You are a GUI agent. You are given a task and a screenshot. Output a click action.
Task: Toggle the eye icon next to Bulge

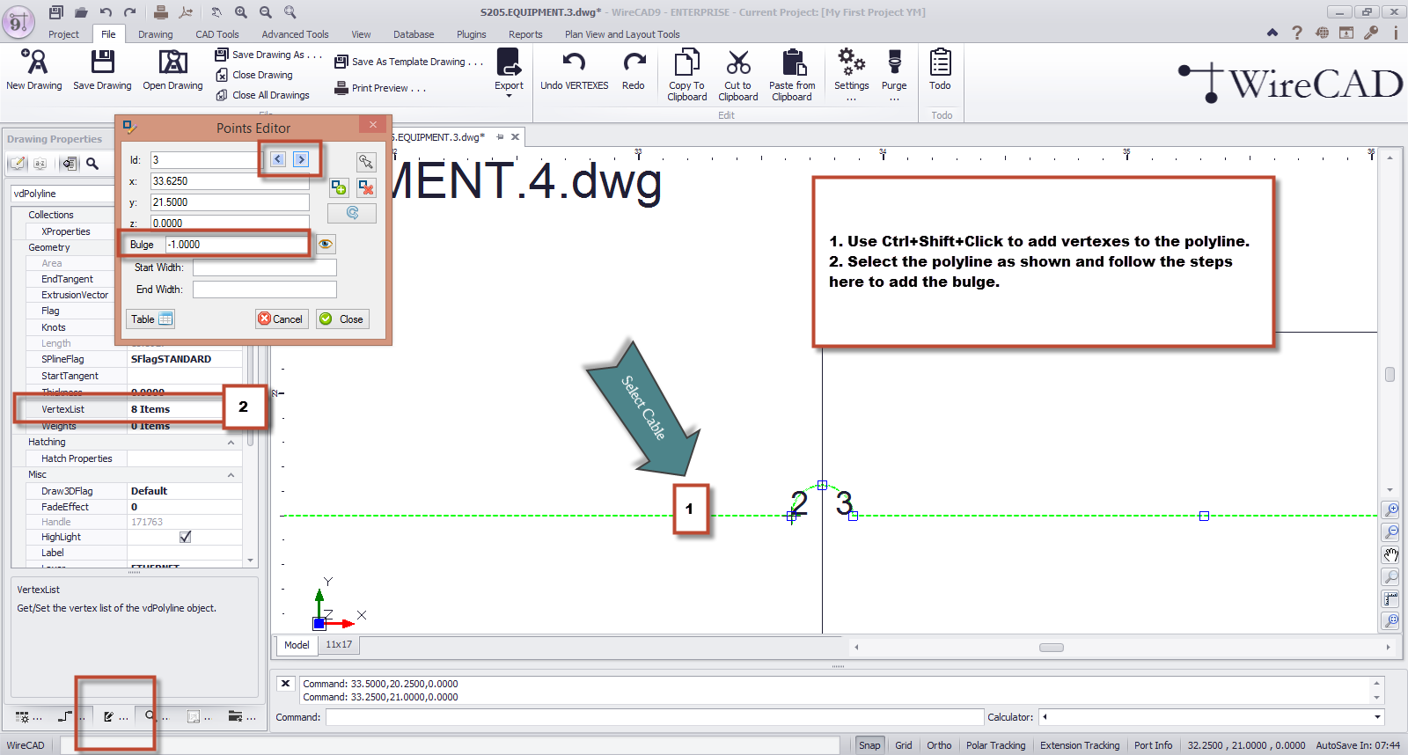[326, 244]
